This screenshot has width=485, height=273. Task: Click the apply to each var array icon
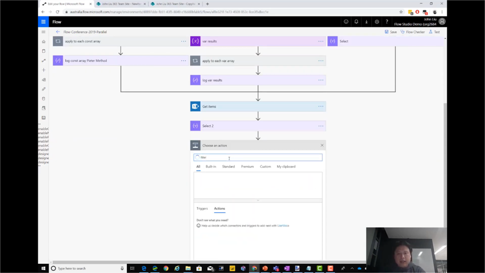tap(195, 61)
